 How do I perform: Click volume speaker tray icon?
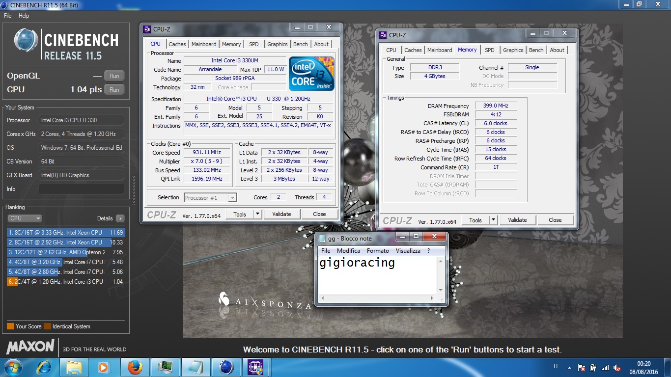(x=617, y=367)
